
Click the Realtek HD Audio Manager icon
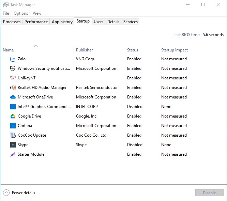click(13, 88)
